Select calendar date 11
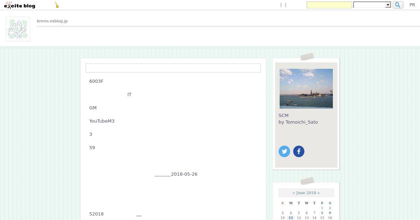The width and height of the screenshot is (420, 220). pos(291,218)
